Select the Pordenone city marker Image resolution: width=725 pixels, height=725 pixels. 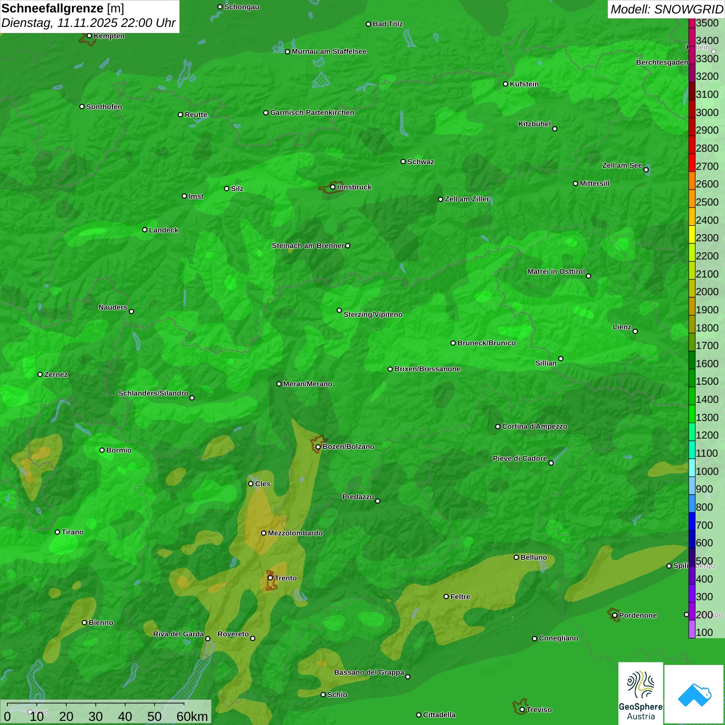(x=615, y=615)
